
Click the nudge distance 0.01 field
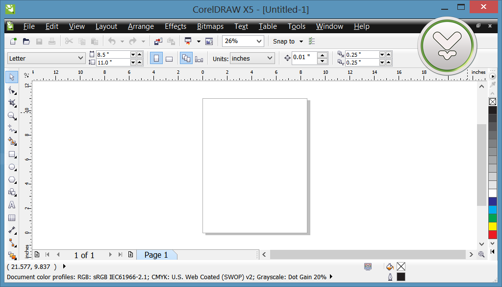point(304,58)
